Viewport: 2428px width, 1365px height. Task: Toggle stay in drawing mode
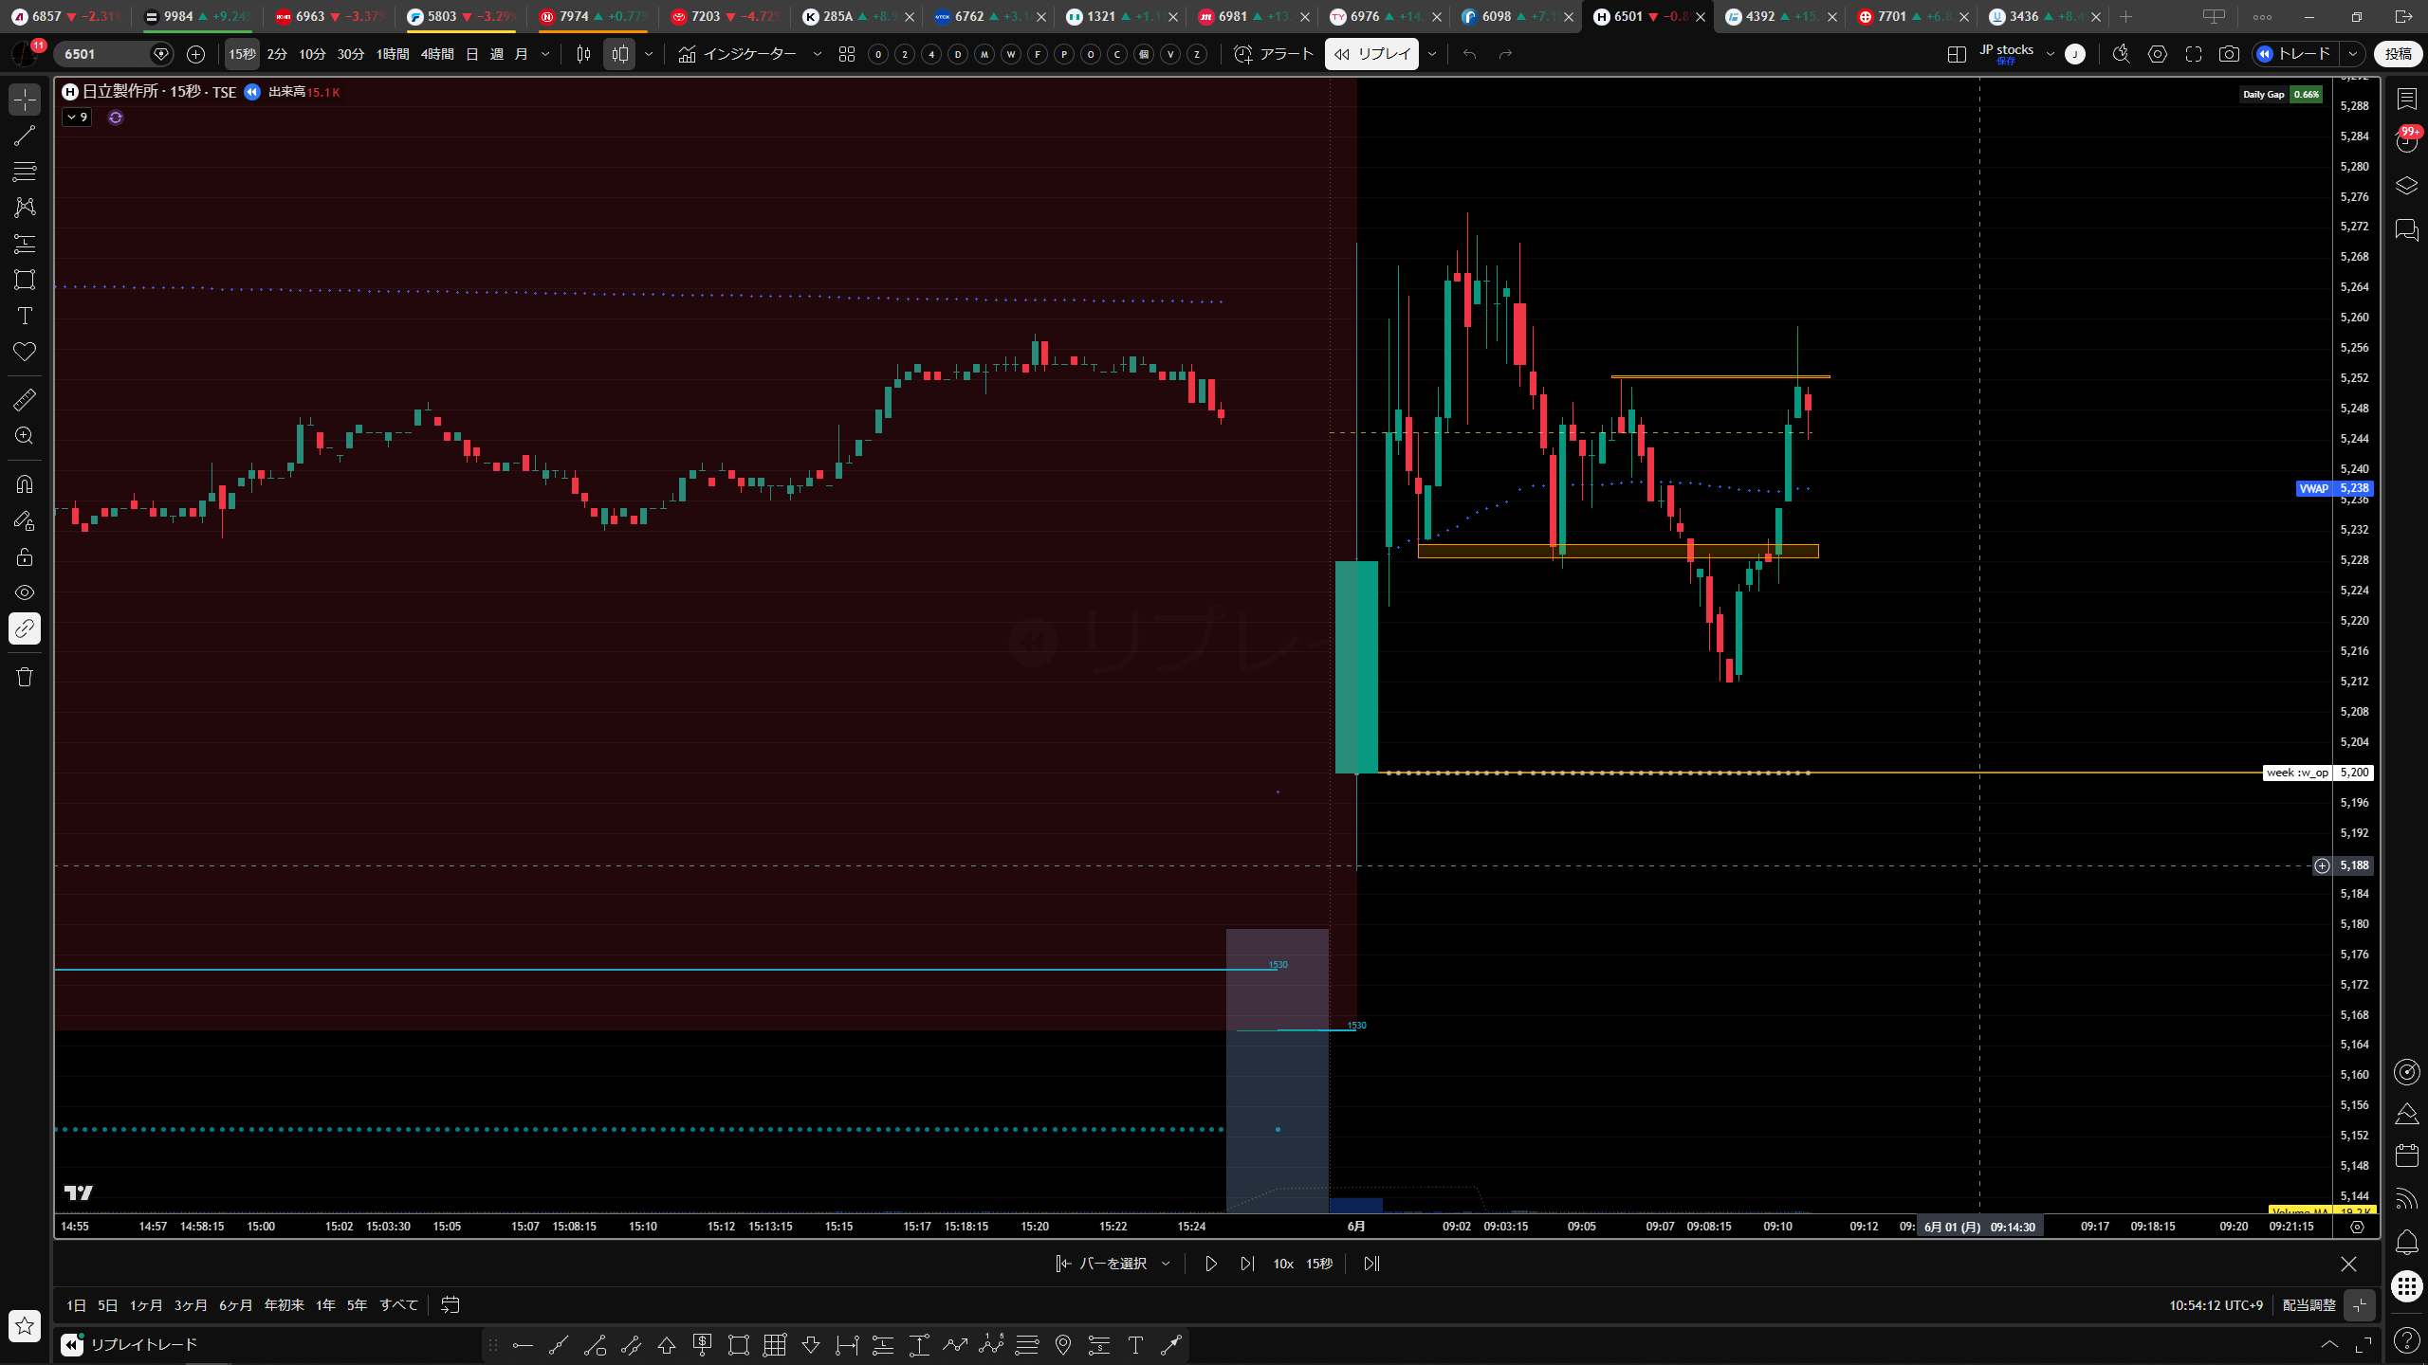(25, 520)
